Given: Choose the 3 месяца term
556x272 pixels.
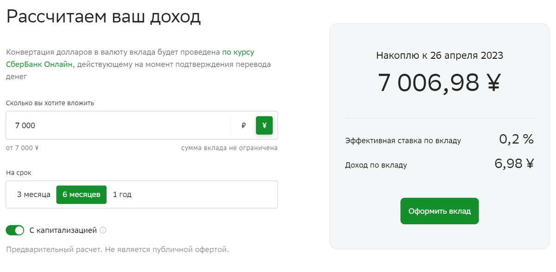Looking at the screenshot, I should coord(34,195).
